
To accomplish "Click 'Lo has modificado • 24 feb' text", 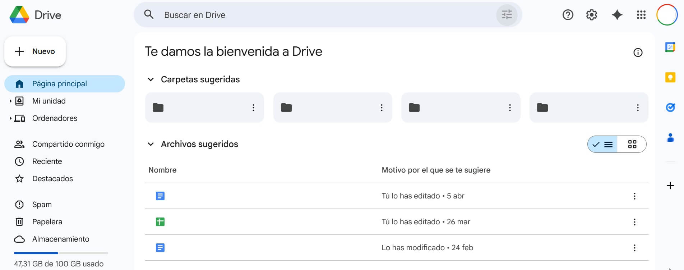I will pyautogui.click(x=427, y=248).
